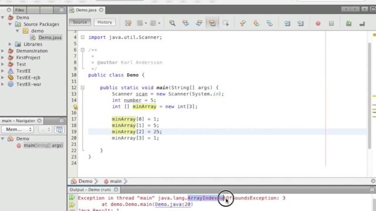Image resolution: width=376 pixels, height=211 pixels.
Task: Click the Uncomment code toolbar icon
Action: click(x=362, y=23)
